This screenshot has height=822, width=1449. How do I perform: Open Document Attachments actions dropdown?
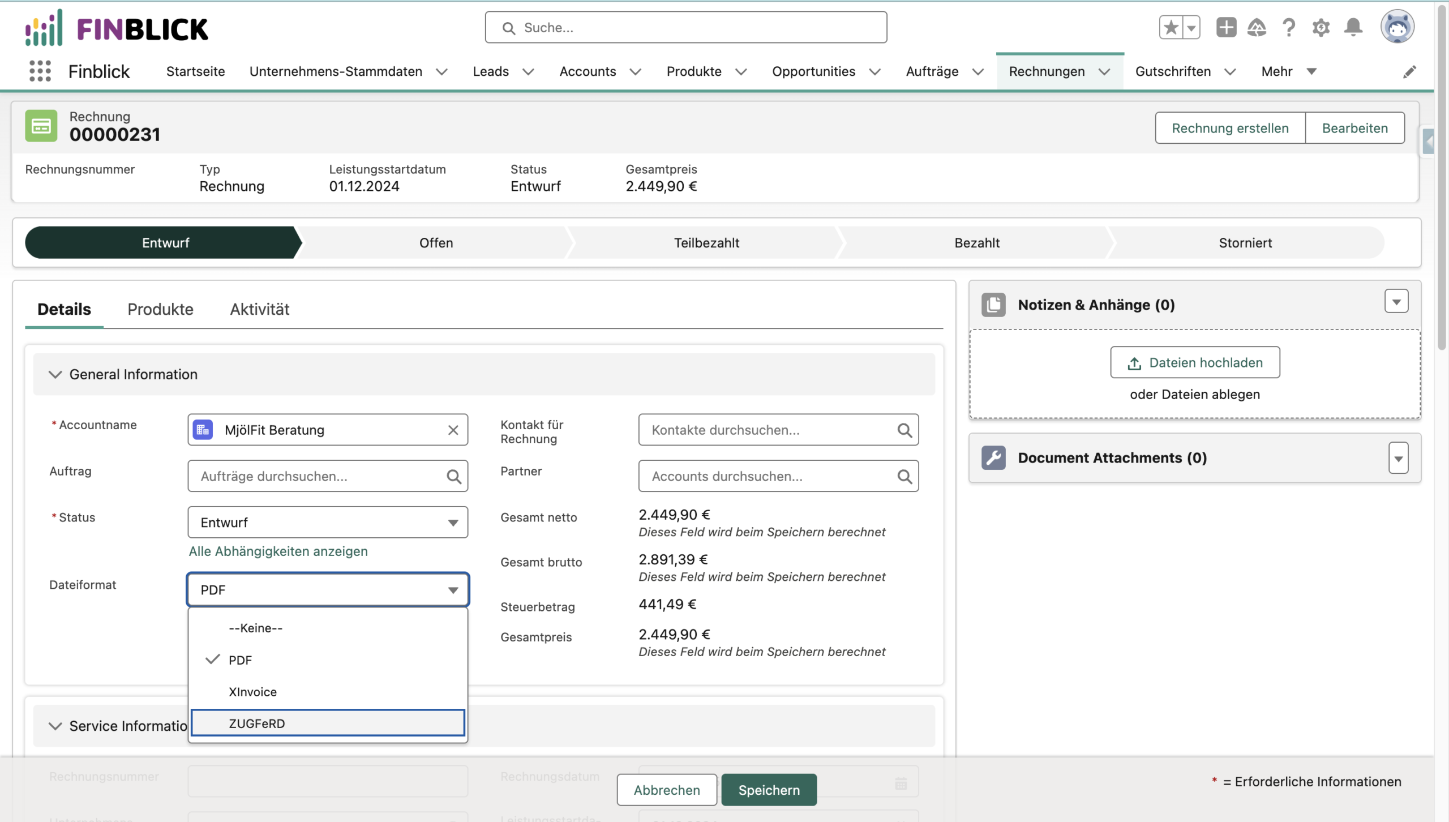pos(1398,458)
